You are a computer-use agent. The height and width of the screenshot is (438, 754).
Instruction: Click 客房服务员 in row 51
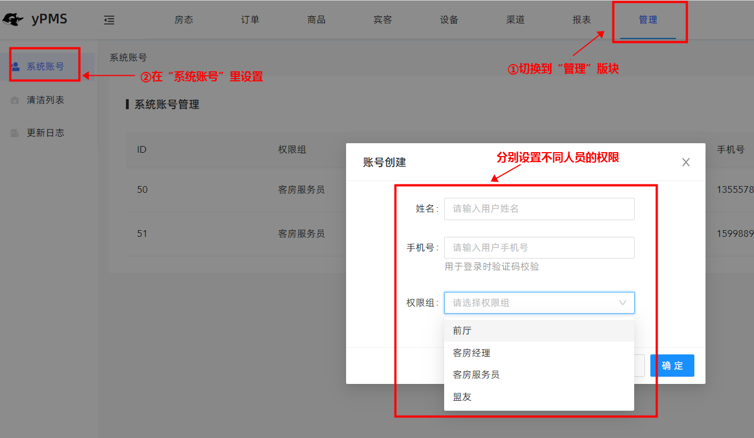point(301,233)
